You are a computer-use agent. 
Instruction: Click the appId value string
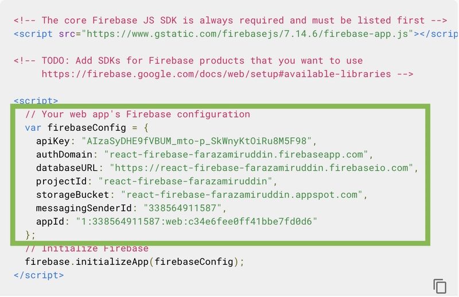196,221
